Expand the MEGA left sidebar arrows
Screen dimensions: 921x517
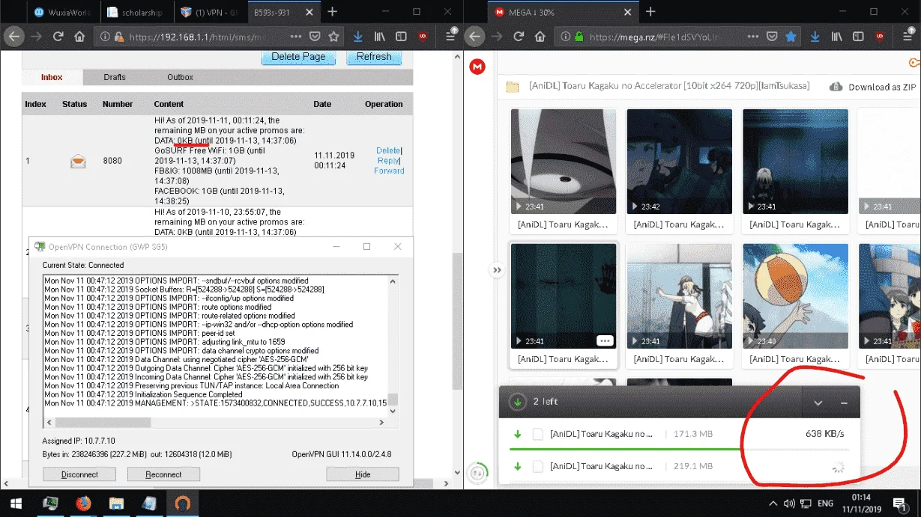tap(497, 270)
